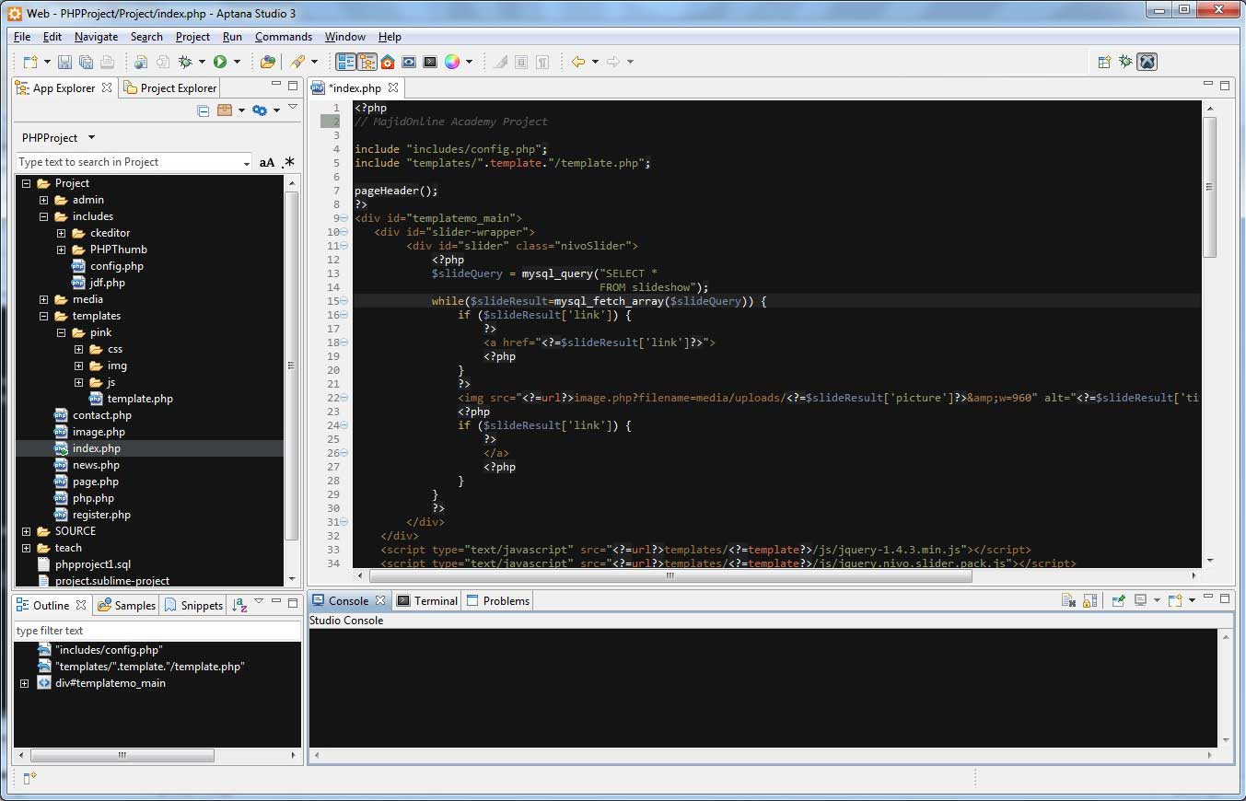The width and height of the screenshot is (1246, 801).
Task: Click the Open Perspective icon
Action: click(1104, 62)
